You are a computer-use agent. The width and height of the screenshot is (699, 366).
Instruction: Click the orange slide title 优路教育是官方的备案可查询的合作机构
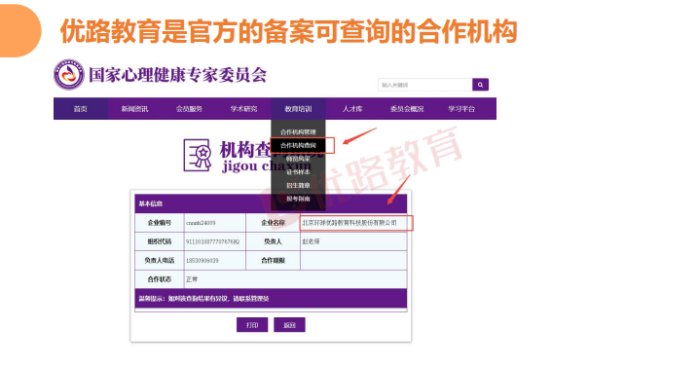pos(288,31)
